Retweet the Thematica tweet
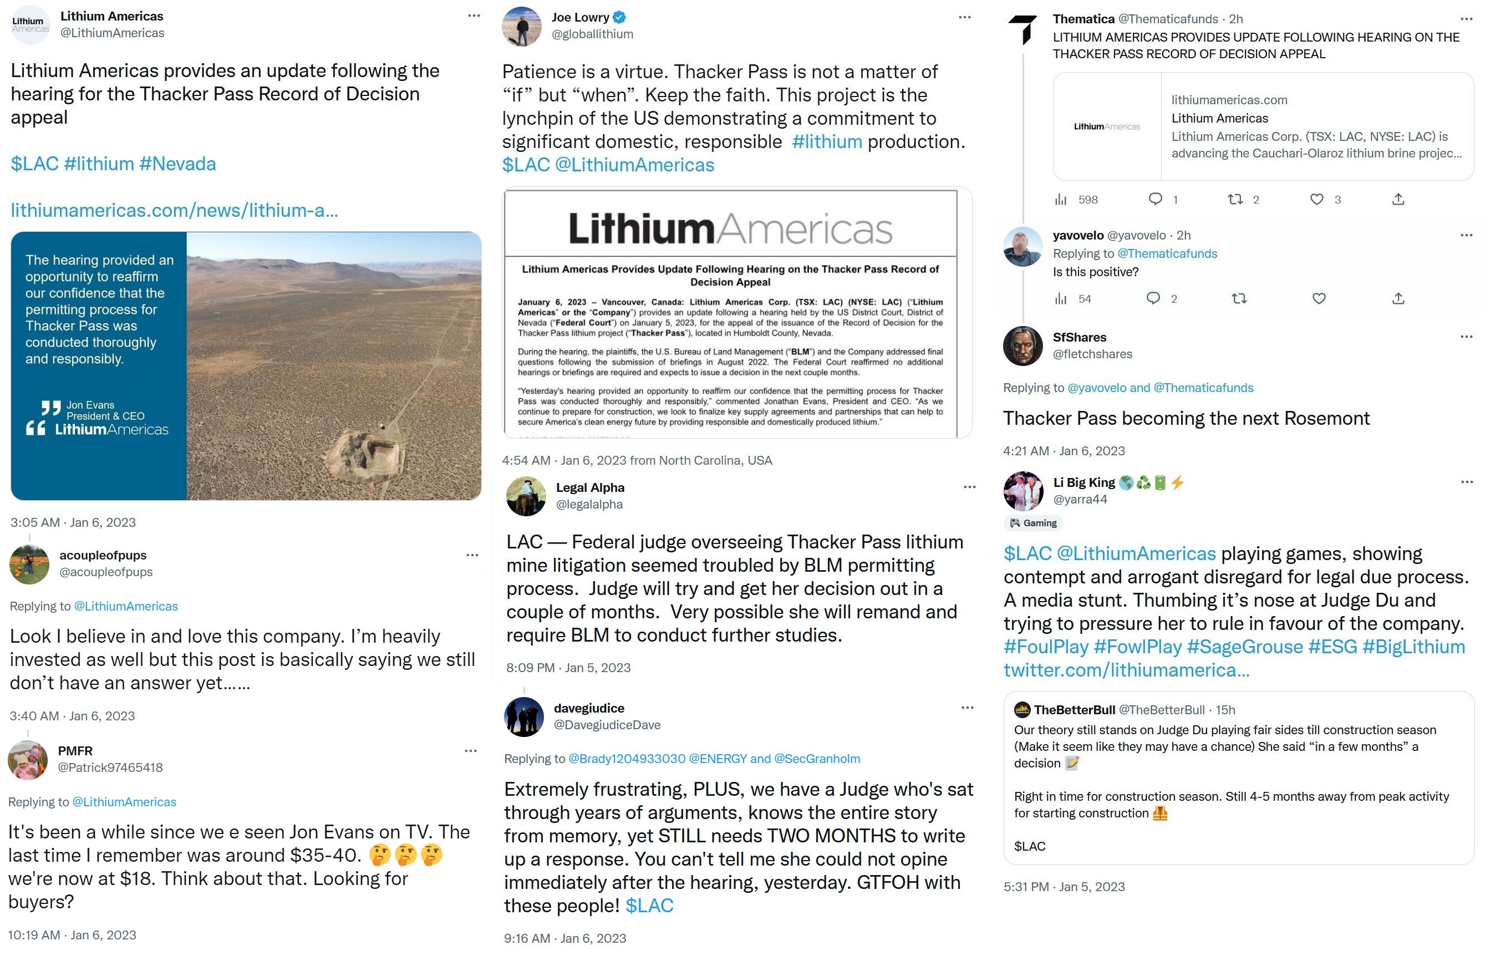Screen dimensions: 1511x971 (1235, 200)
